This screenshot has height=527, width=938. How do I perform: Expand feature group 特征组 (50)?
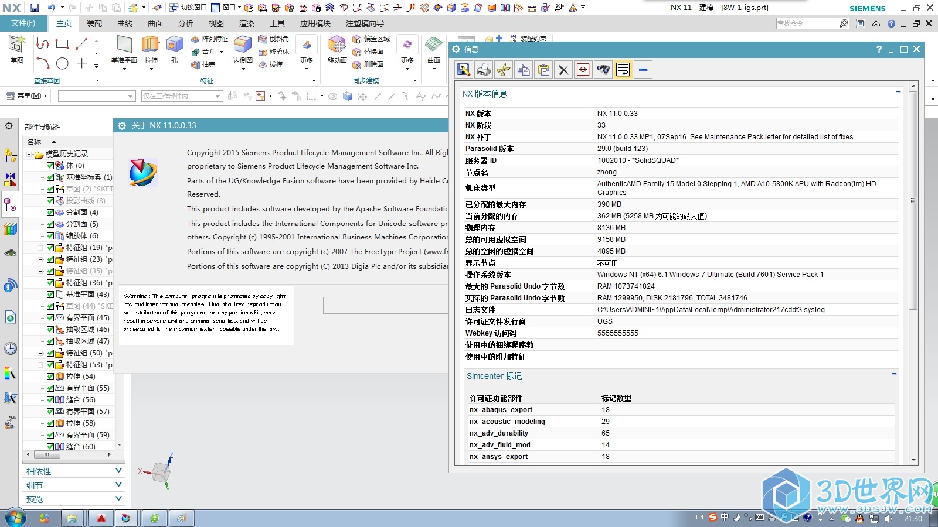pyautogui.click(x=40, y=353)
